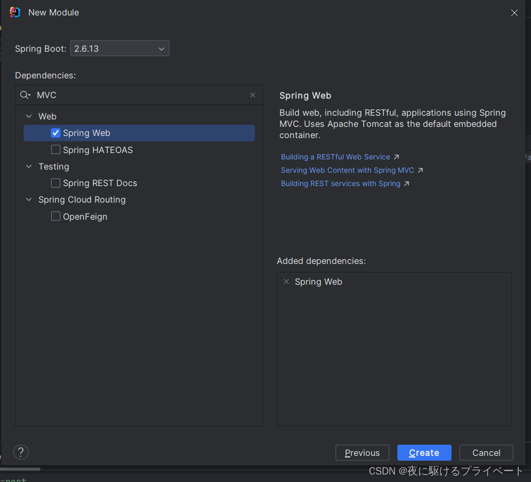
Task: Click the external arrow beside RESTful Web Service
Action: (396, 157)
